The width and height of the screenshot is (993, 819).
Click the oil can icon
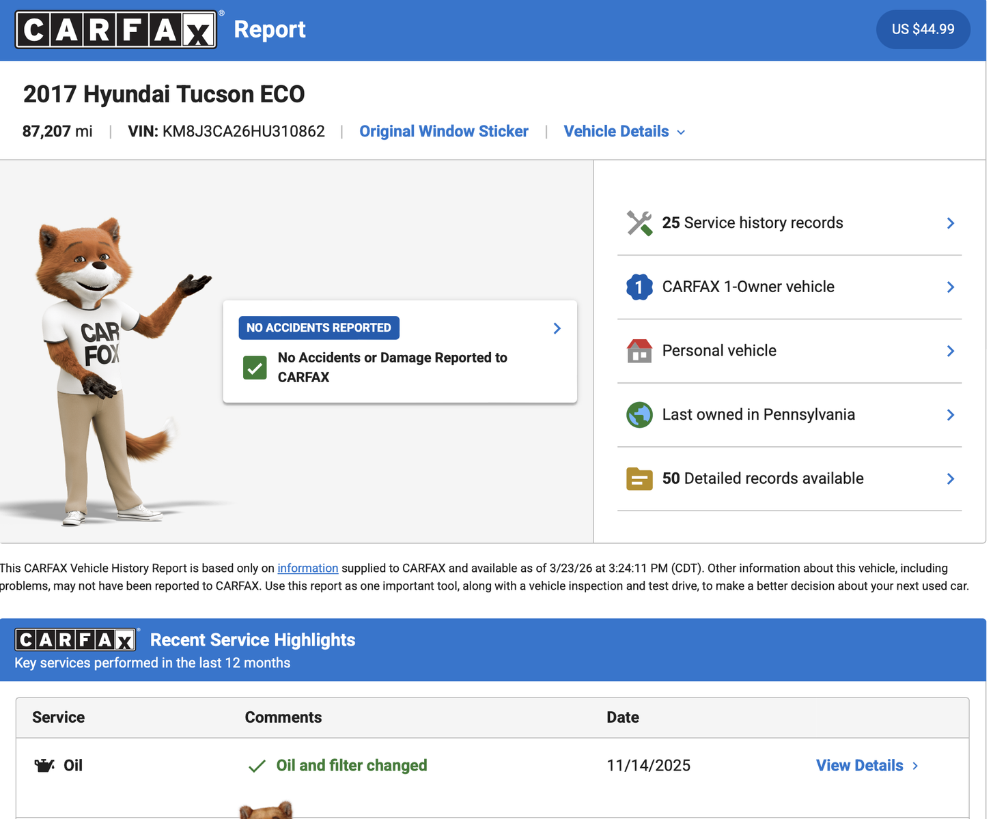point(44,766)
